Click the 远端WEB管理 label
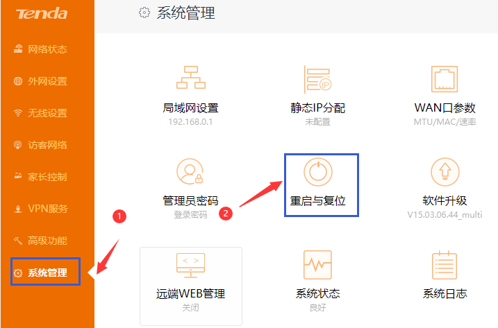Image resolution: width=498 pixels, height=328 pixels. tap(190, 294)
